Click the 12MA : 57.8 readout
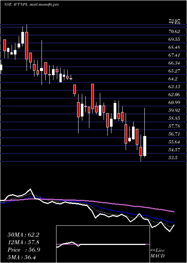 (x=23, y=242)
